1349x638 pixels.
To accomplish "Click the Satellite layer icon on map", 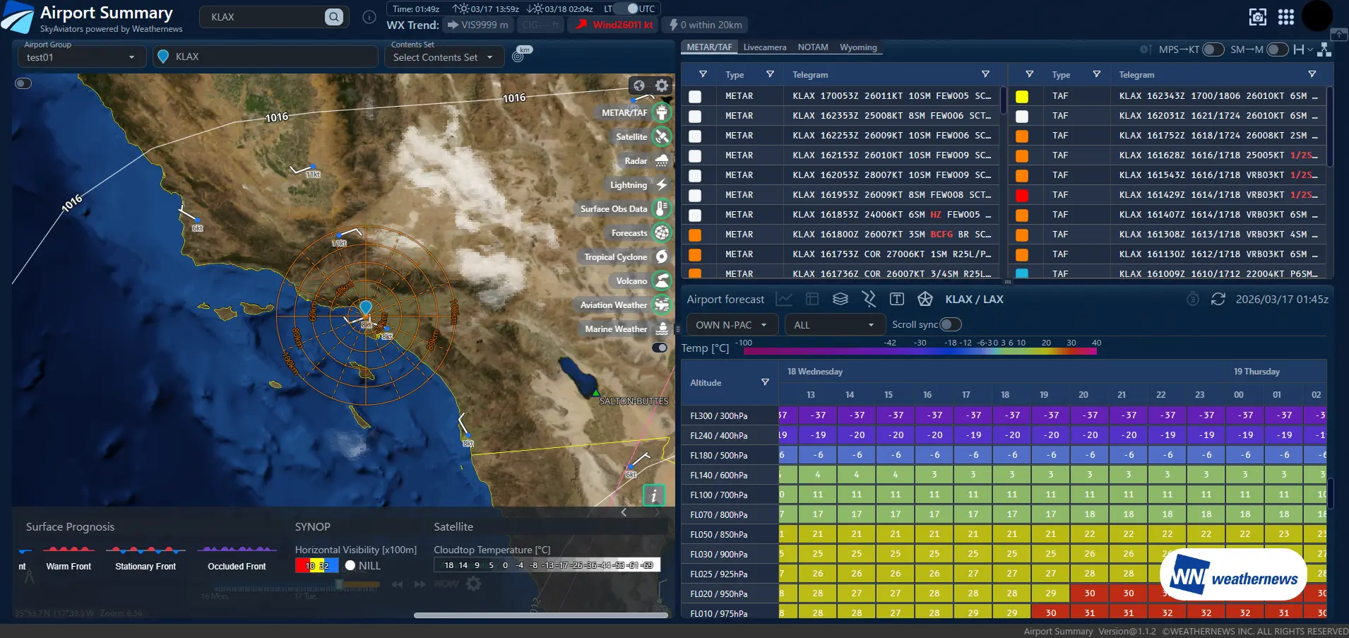I will coord(661,137).
